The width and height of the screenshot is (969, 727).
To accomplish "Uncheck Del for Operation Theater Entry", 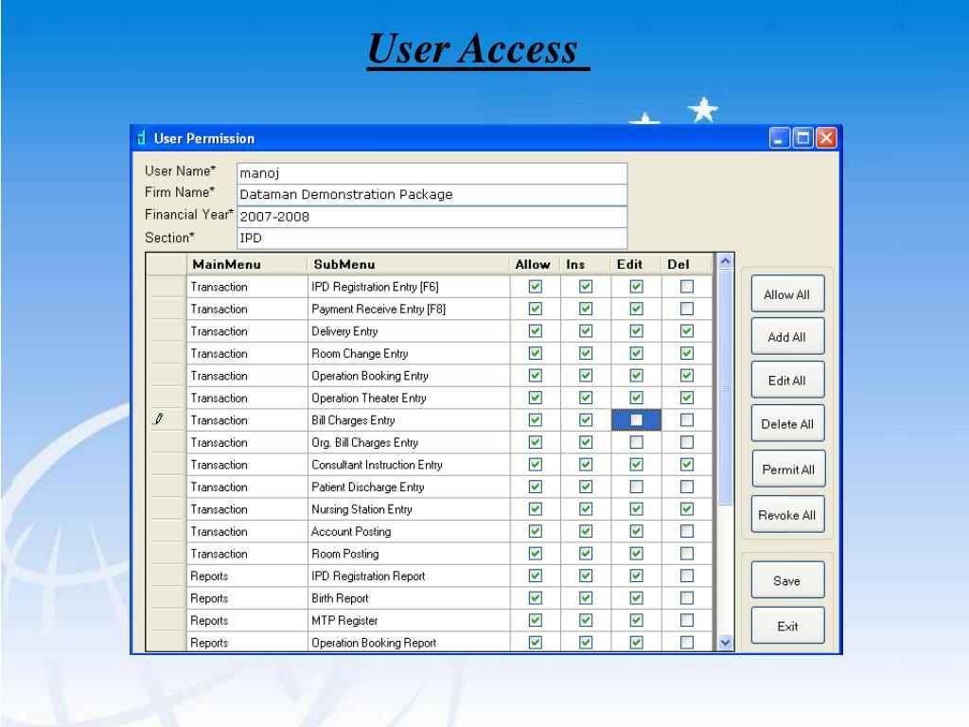I will 687,398.
